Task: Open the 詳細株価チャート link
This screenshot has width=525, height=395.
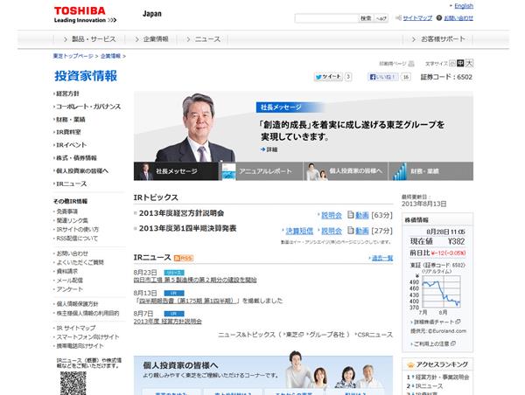Action: pos(436,322)
